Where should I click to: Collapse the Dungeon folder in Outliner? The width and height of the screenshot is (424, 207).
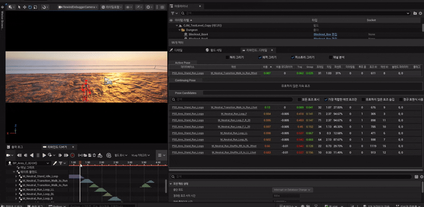point(179,30)
